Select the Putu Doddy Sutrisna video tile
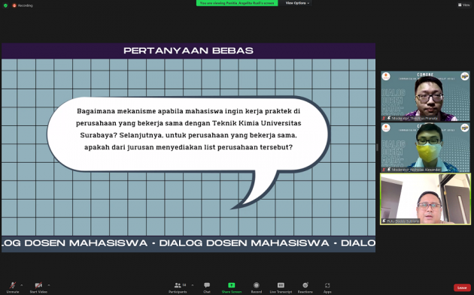This screenshot has width=474, height=295. pos(425,199)
